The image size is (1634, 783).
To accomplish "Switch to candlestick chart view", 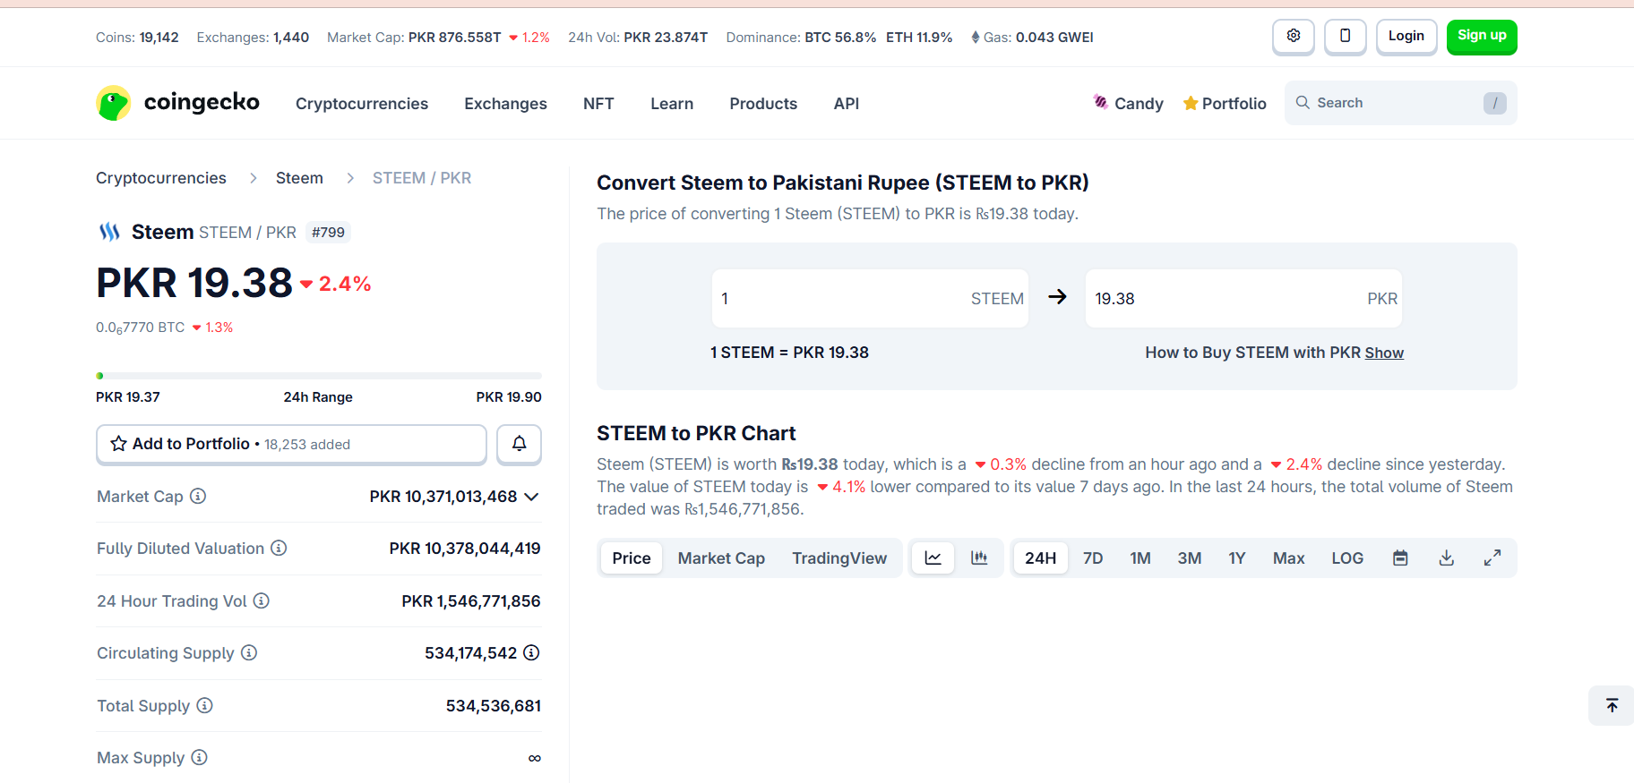I will coord(979,557).
